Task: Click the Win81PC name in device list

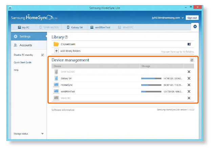Action: click(x=66, y=98)
